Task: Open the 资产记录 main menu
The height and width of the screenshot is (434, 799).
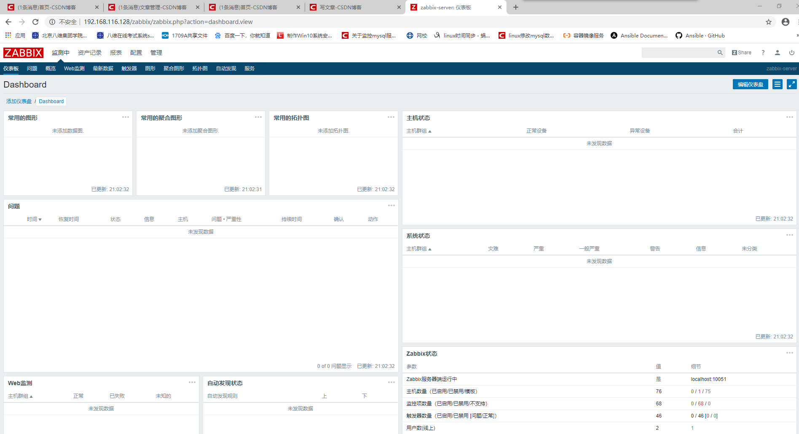Action: coord(90,53)
